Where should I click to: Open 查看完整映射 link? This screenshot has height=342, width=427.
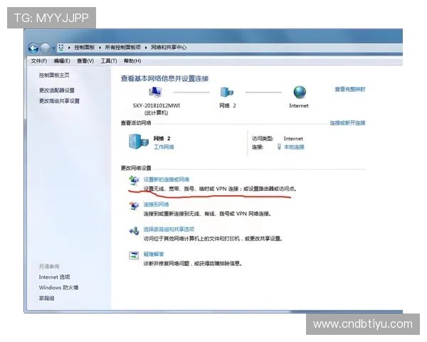point(350,89)
